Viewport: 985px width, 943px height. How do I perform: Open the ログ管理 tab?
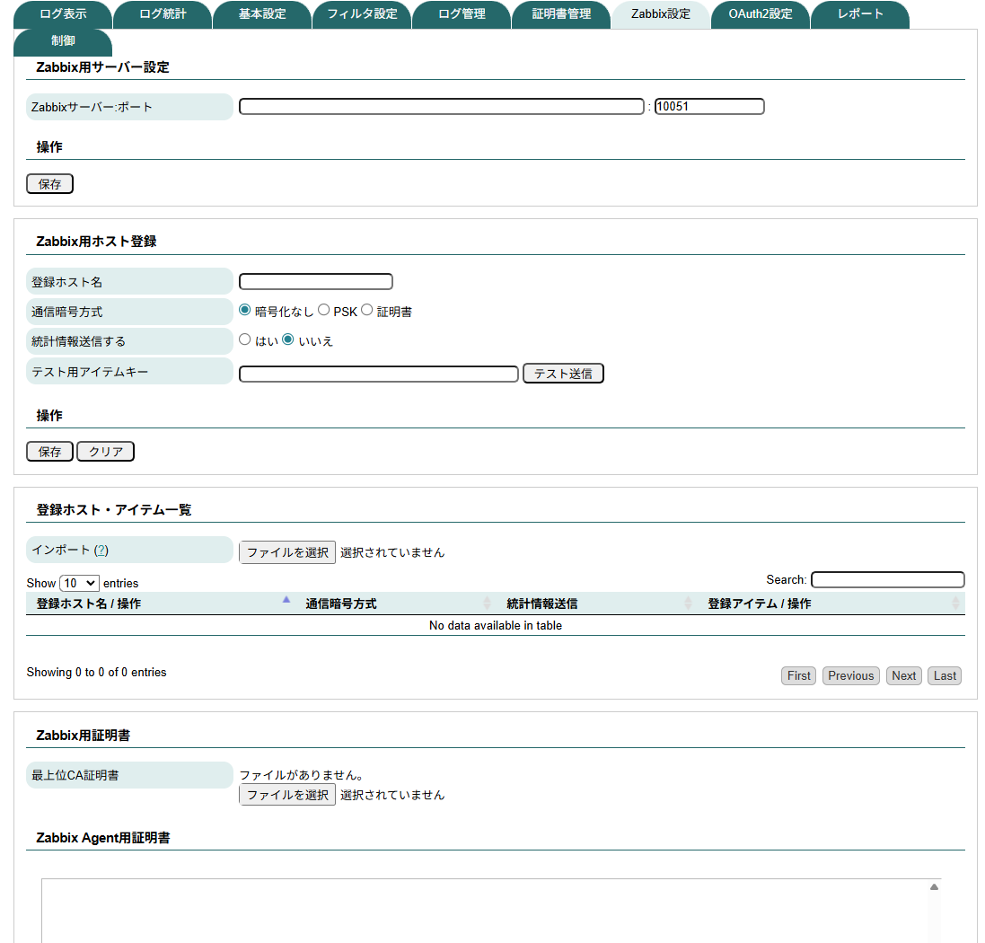[x=462, y=13]
